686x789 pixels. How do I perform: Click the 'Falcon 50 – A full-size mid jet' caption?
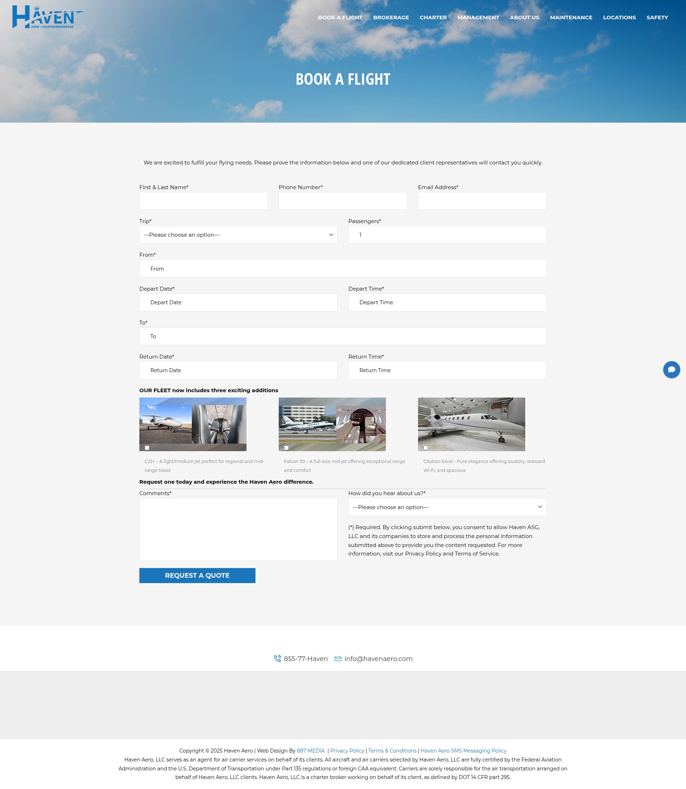344,466
